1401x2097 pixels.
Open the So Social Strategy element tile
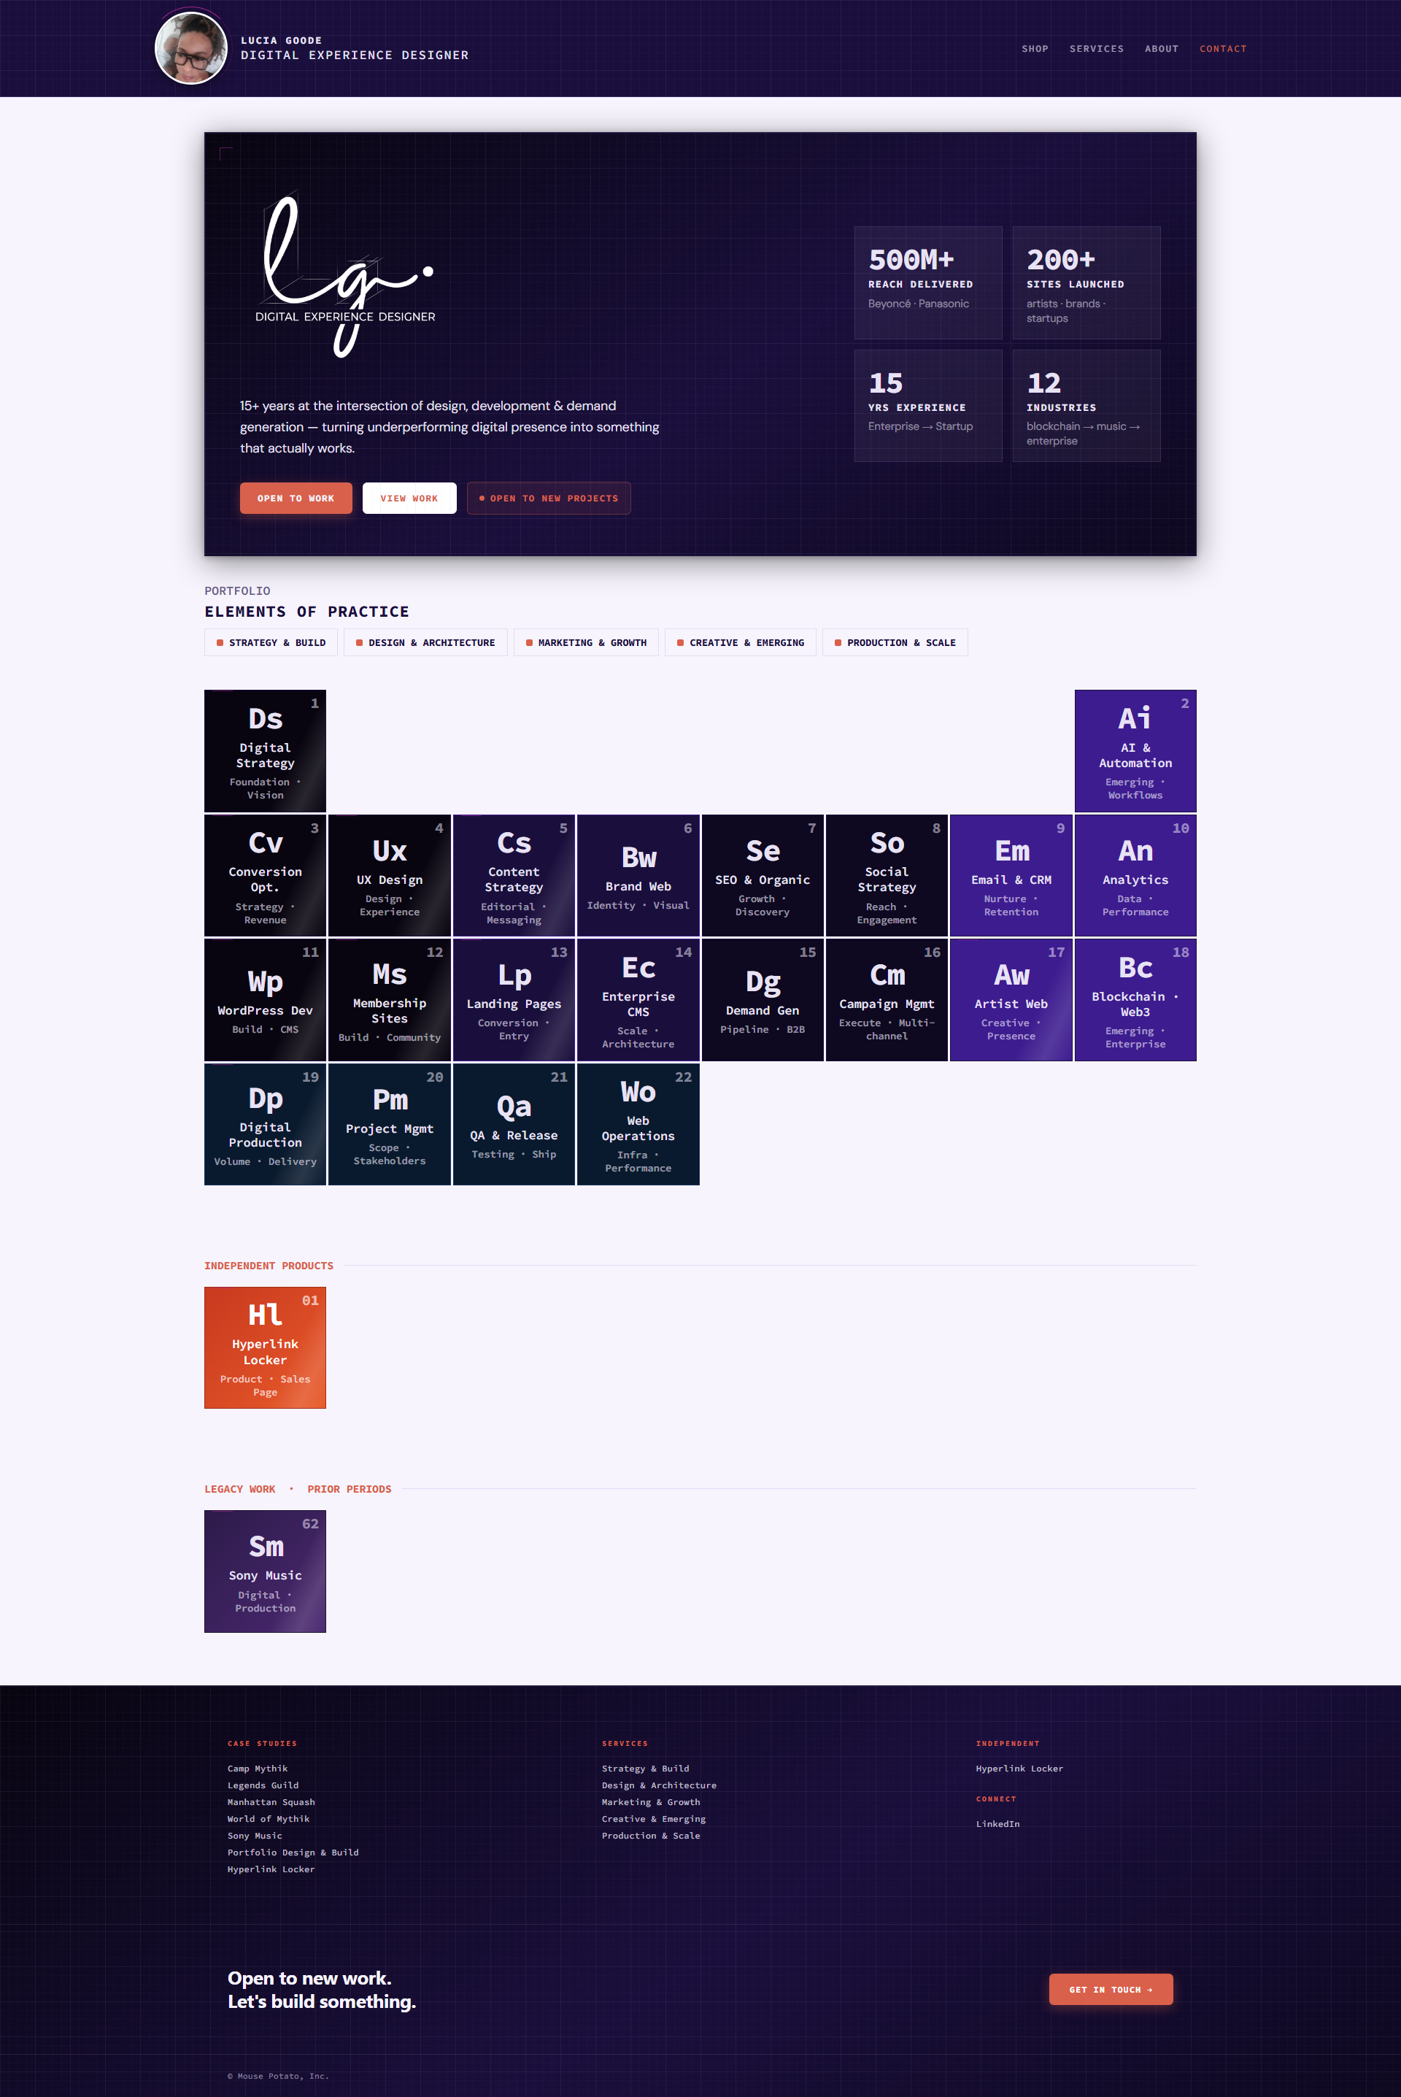coord(887,876)
